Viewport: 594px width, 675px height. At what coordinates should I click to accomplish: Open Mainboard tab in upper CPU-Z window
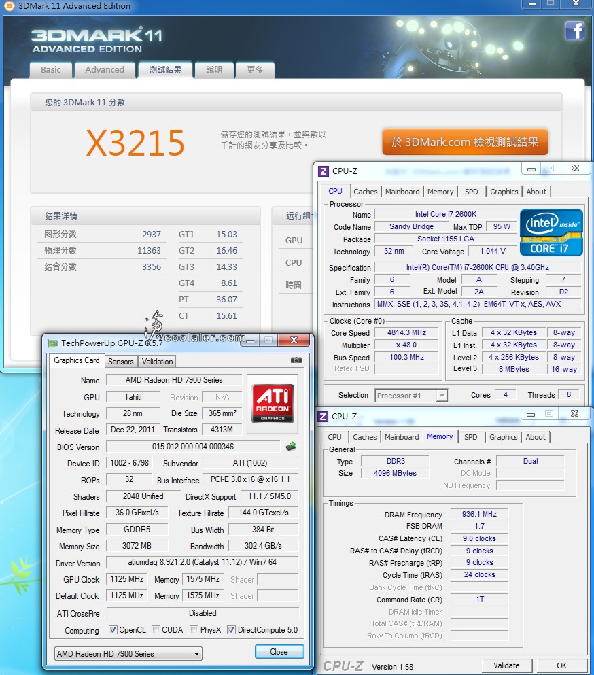pyautogui.click(x=402, y=192)
